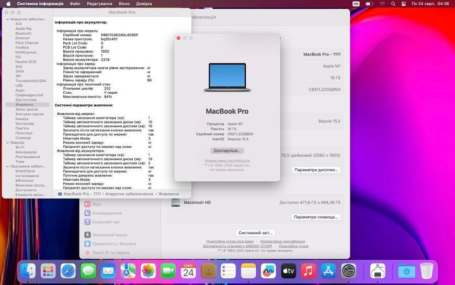Select Thunderbolt/USB4 in sidebar
Screen dimensions: 455x285
tap(31, 81)
